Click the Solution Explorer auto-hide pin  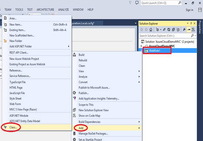pos(191,23)
